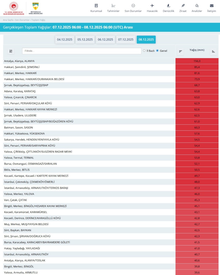Switch to the 06.12.2025 date tab
This screenshot has width=220, height=275.
coord(105,39)
